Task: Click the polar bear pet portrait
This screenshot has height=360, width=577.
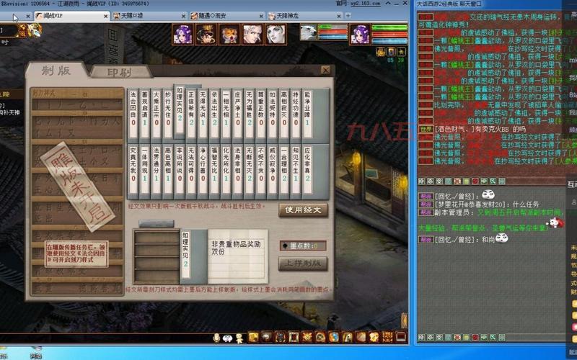Action: pos(308,32)
